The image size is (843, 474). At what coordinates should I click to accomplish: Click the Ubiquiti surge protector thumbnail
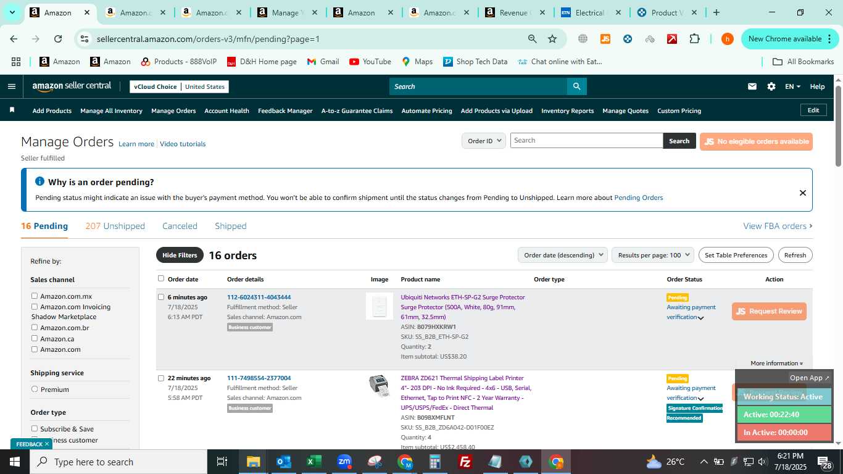(379, 306)
